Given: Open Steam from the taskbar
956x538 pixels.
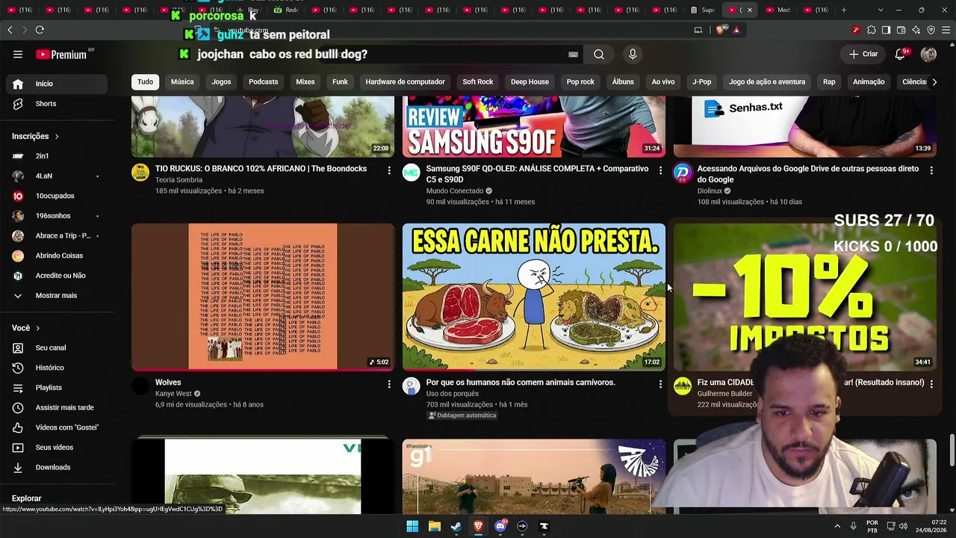Looking at the screenshot, I should point(456,526).
